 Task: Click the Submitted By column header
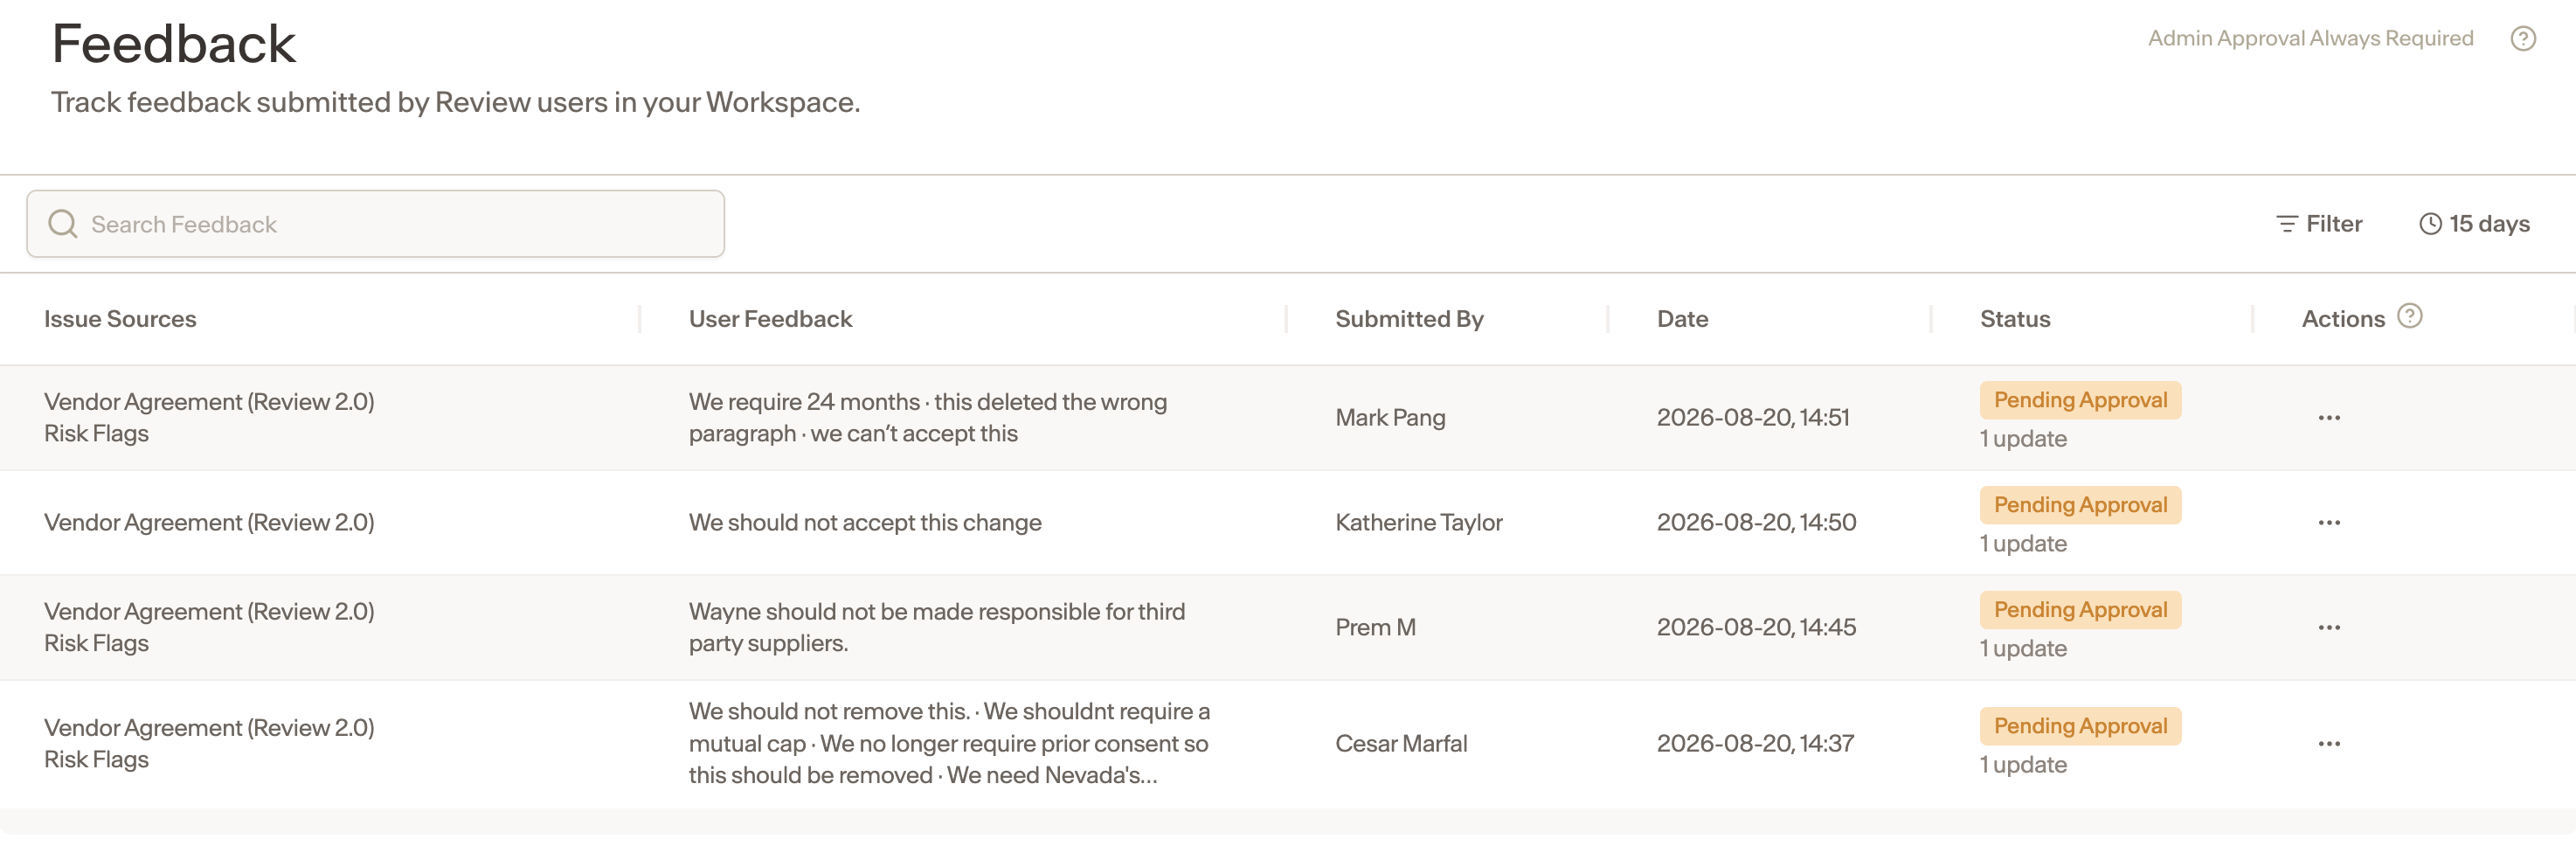coord(1409,319)
